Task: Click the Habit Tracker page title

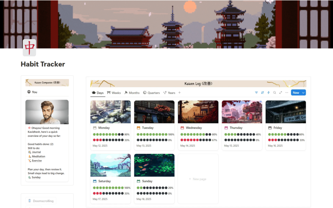Action: click(x=43, y=64)
